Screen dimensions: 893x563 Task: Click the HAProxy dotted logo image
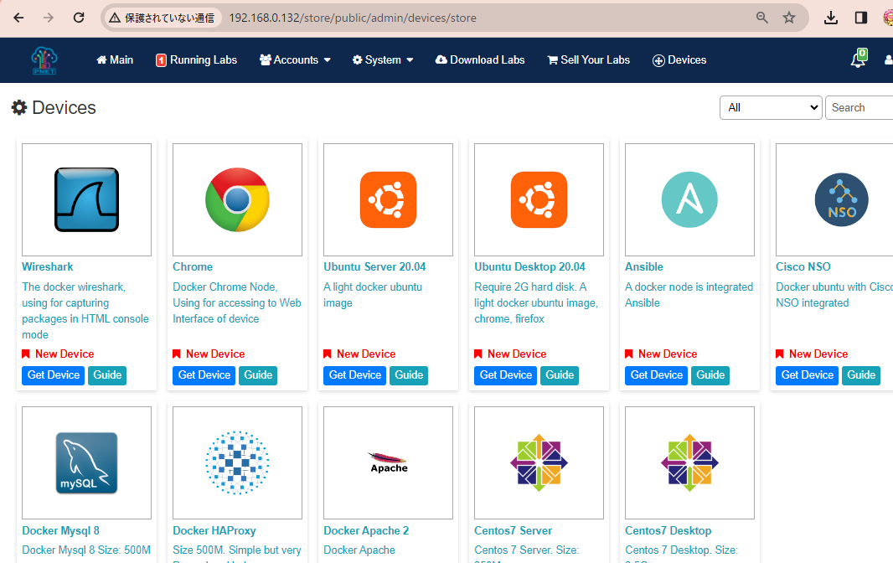coord(237,462)
